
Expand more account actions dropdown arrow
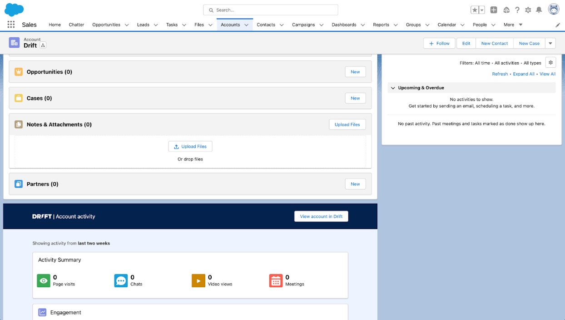[x=550, y=43]
